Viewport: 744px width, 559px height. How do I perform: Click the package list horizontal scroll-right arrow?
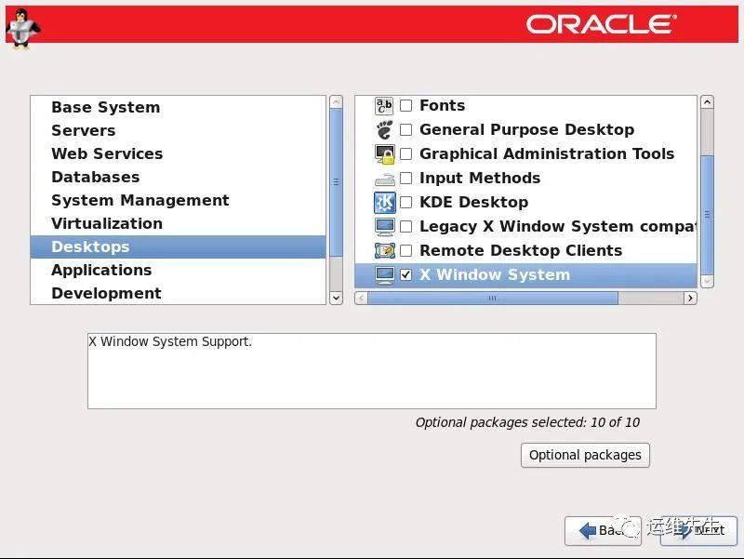690,298
